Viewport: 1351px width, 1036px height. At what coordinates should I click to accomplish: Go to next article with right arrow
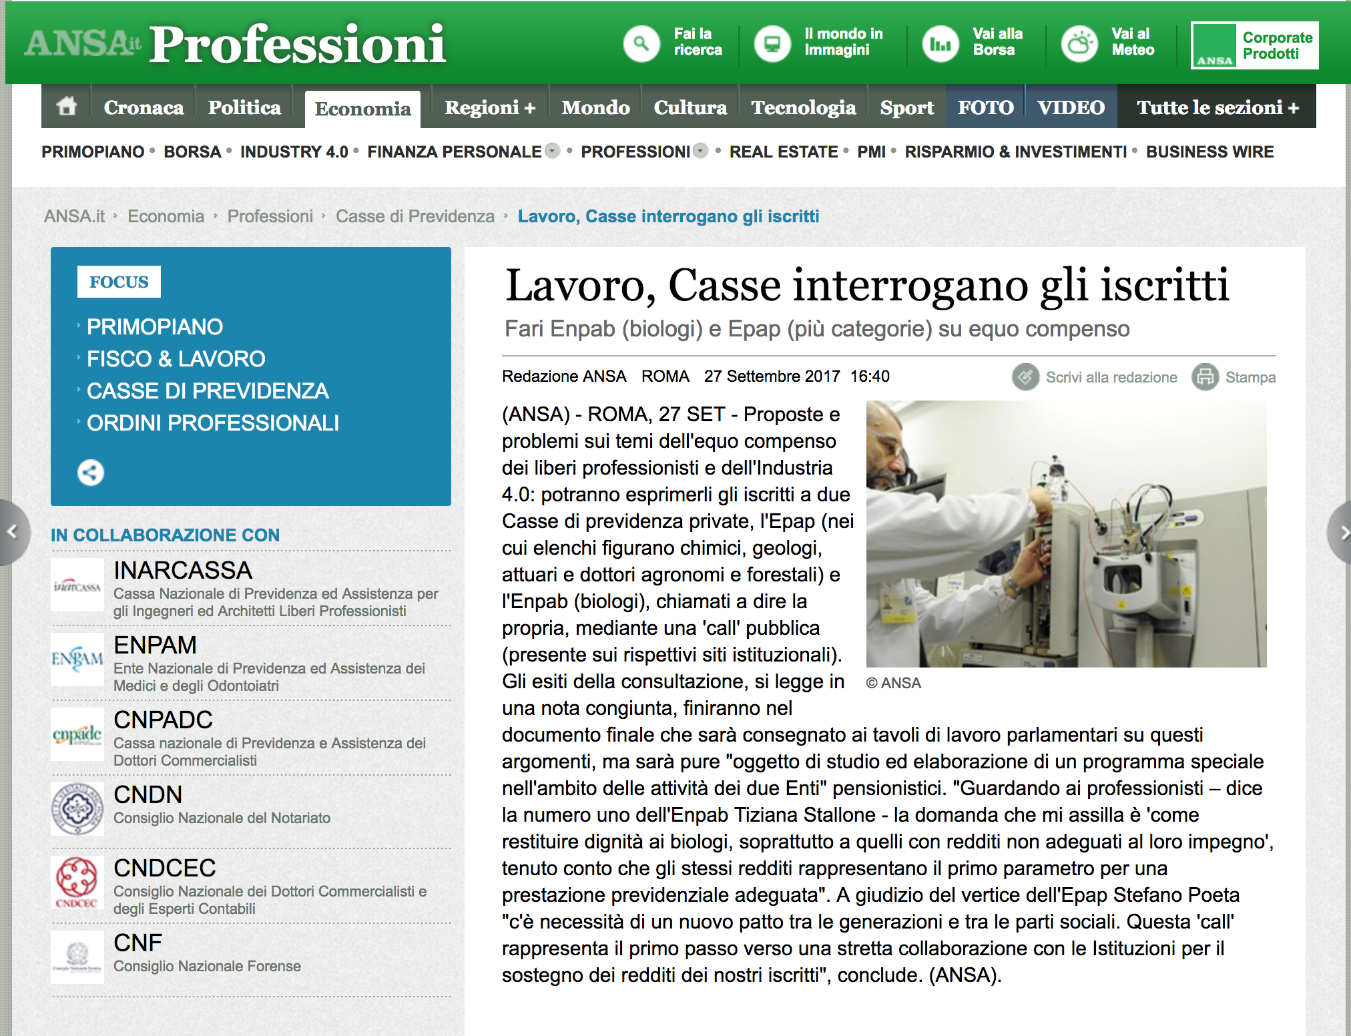tap(1340, 532)
